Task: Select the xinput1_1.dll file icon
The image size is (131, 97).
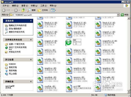Action: pos(98,34)
